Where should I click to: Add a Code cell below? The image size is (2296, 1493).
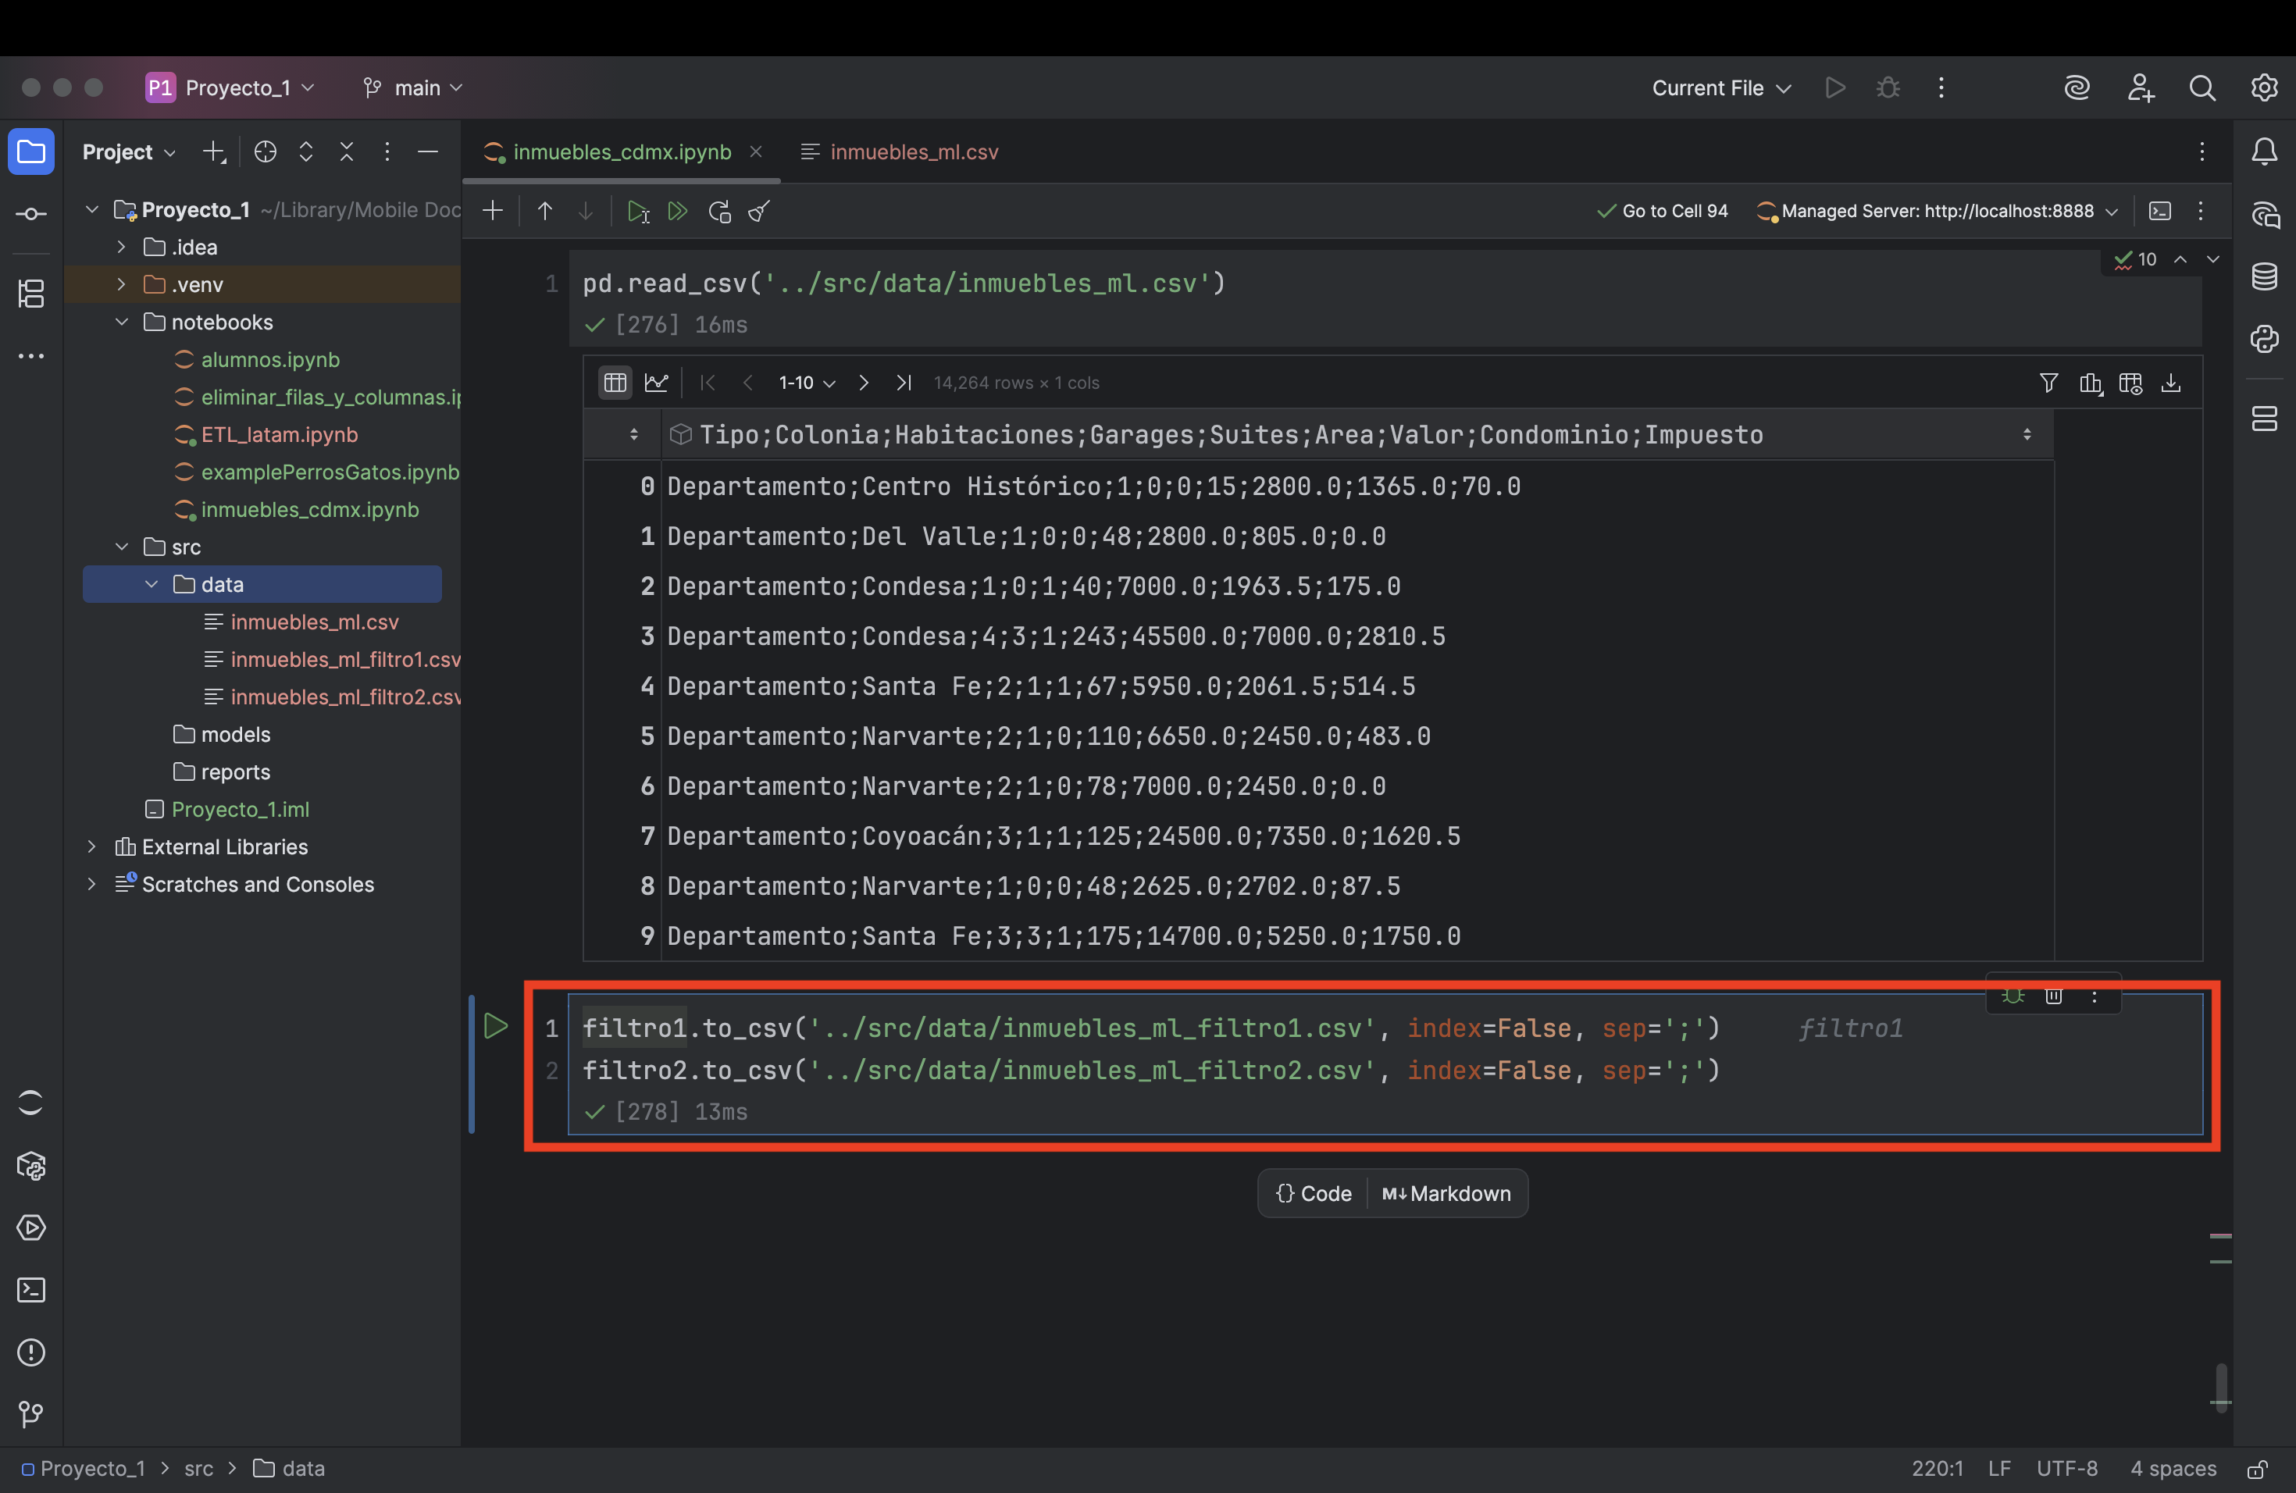tap(1313, 1194)
